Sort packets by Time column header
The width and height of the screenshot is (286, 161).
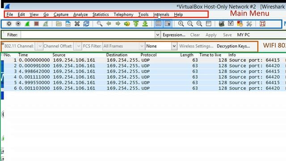23,55
